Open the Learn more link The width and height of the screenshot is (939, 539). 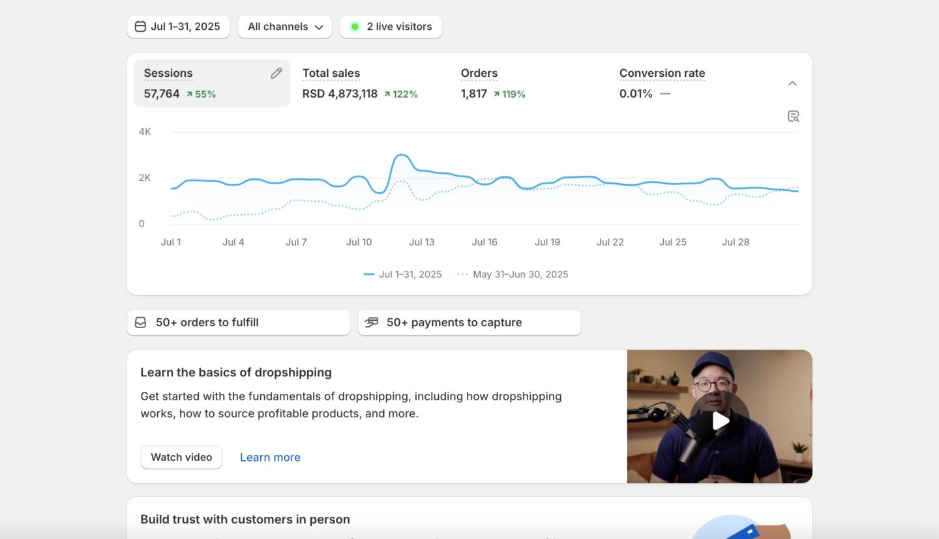tap(270, 457)
